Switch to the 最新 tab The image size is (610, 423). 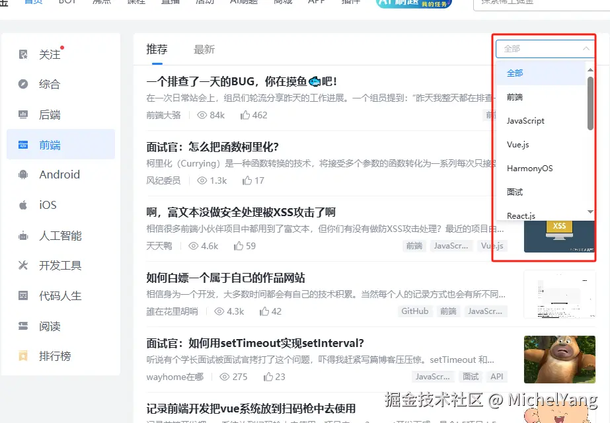[x=205, y=48]
